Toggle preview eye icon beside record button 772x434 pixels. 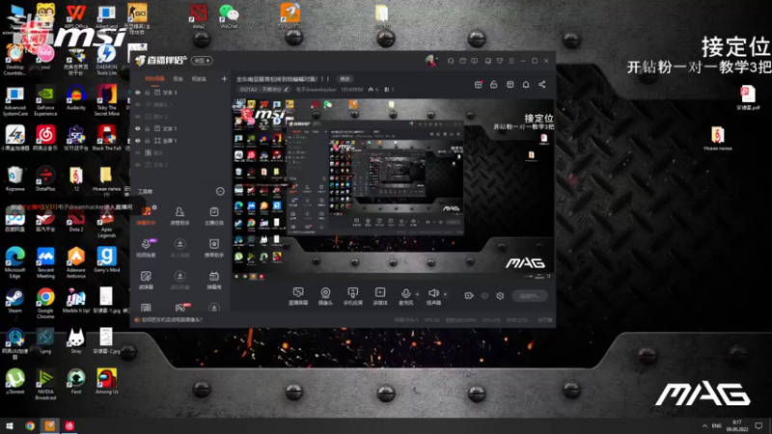pyautogui.click(x=484, y=296)
